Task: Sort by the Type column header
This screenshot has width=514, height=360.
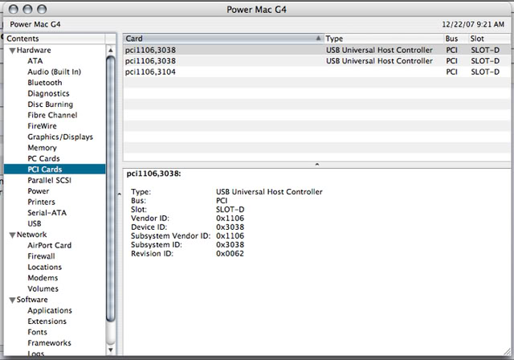Action: pyautogui.click(x=384, y=39)
